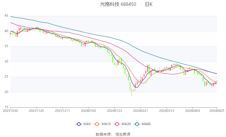
Task: Click the x-axis date label 20231120
Action: (x=36, y=111)
